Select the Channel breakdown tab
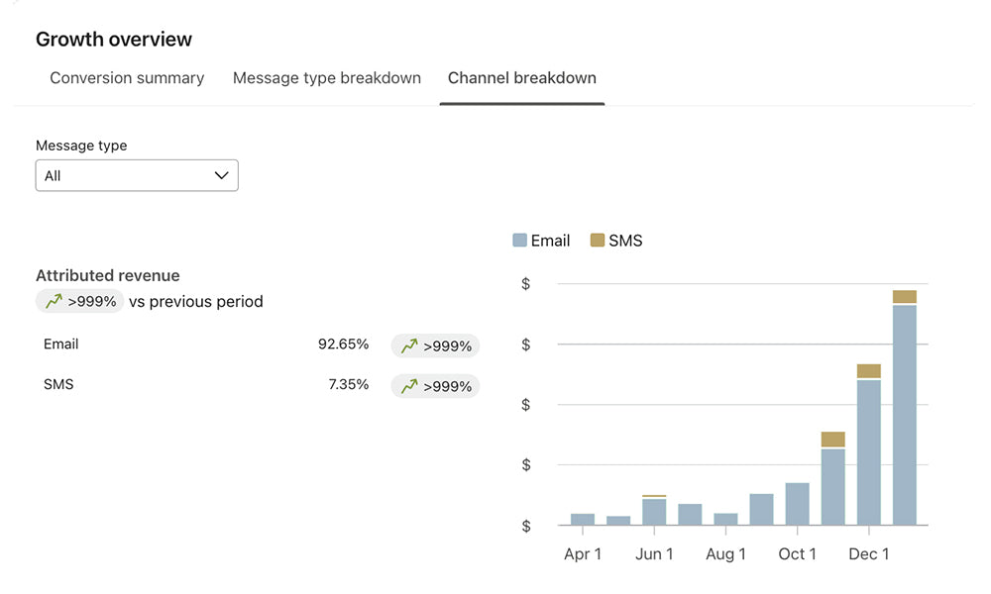Viewport: 991px width, 594px height. [x=521, y=78]
